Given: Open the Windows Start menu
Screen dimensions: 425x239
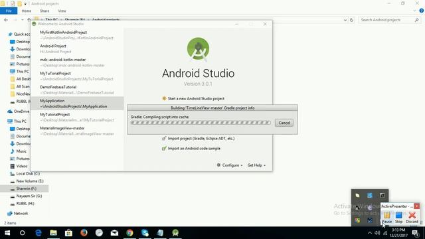Looking at the screenshot, I should (x=7, y=233).
